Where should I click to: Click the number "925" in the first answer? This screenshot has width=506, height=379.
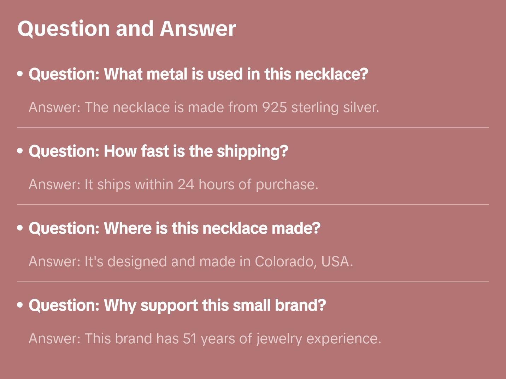tap(274, 107)
